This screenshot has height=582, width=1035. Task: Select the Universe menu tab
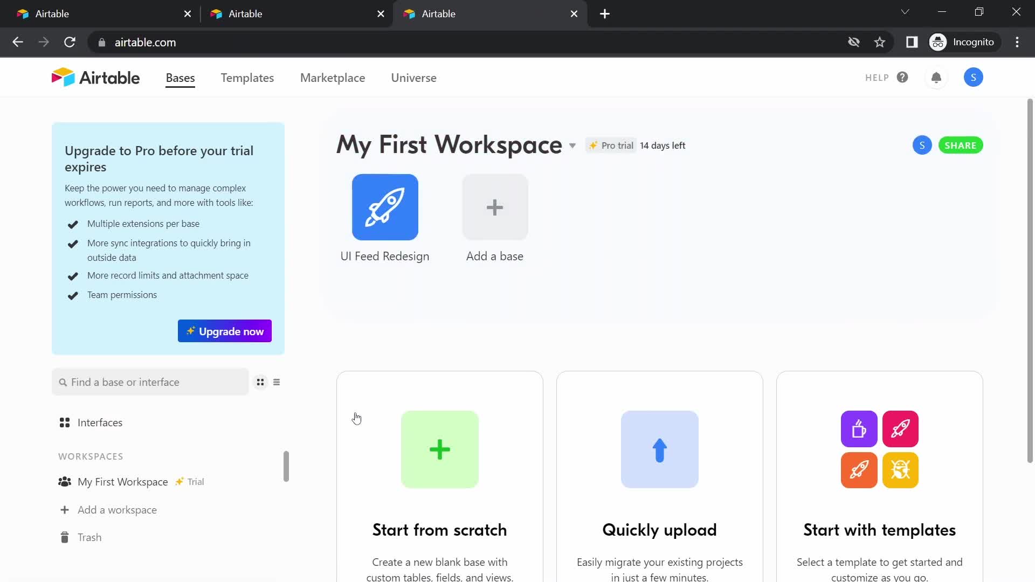pos(413,78)
